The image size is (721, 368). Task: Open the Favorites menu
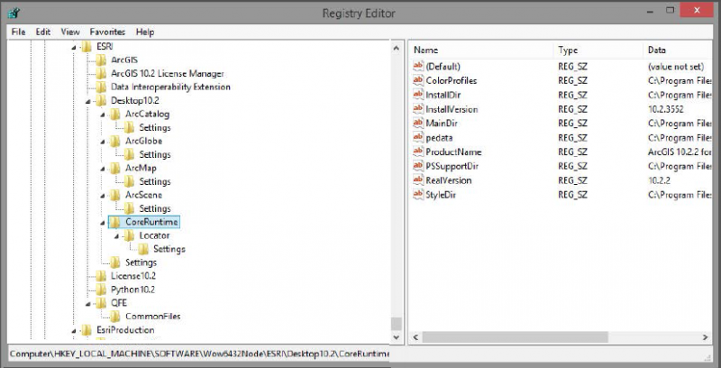point(107,31)
